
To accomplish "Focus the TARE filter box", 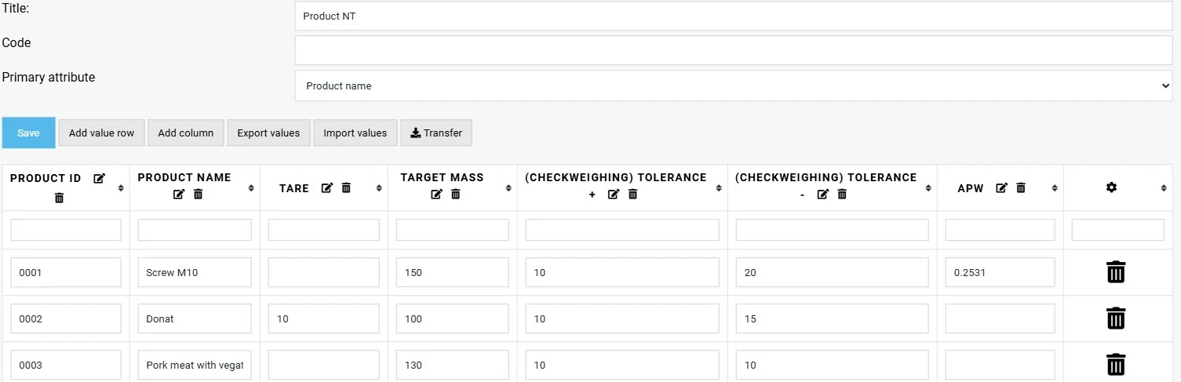I will pyautogui.click(x=324, y=230).
